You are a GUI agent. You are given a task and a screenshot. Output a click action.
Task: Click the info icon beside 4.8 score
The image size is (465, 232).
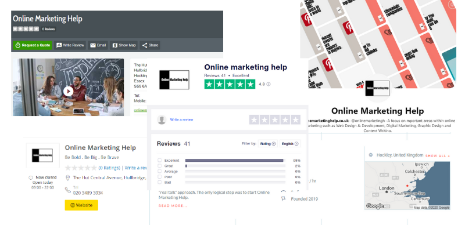(x=269, y=84)
